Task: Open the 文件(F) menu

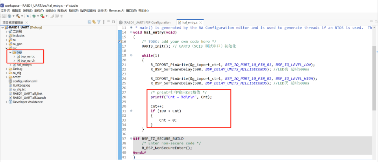Action: coord(5,11)
